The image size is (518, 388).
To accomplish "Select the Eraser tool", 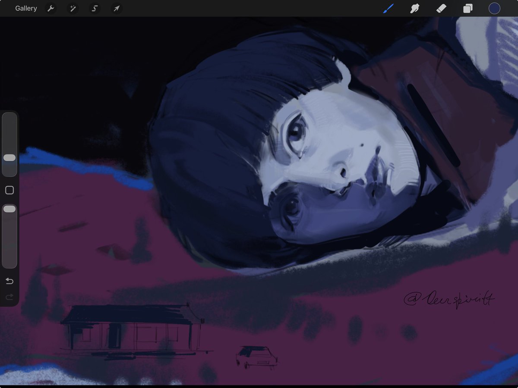I will point(441,8).
